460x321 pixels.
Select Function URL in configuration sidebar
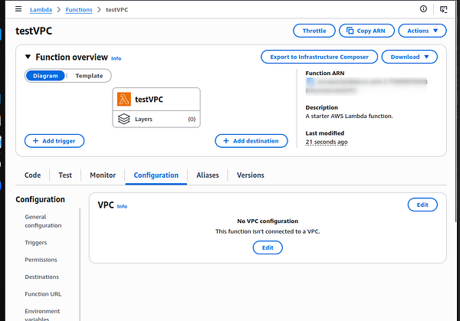[43, 294]
